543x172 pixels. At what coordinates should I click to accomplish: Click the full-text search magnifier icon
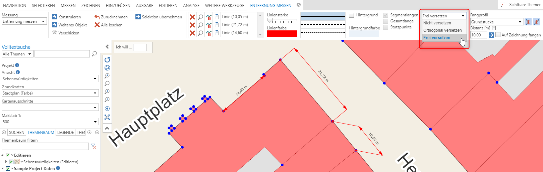[x=94, y=54]
